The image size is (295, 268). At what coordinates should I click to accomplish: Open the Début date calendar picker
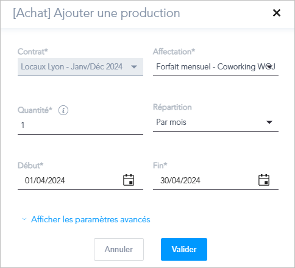(129, 180)
